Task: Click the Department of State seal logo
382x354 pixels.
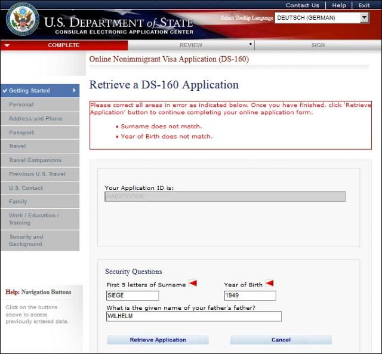Action: (x=22, y=19)
